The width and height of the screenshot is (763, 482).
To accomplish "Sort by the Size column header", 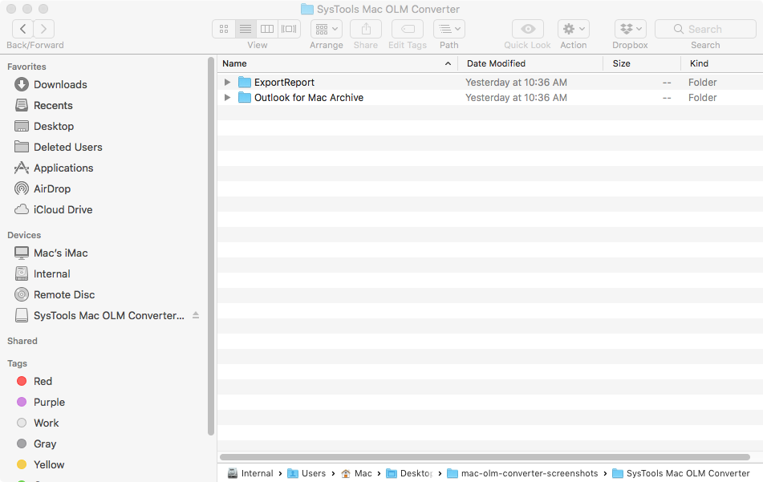I will point(642,63).
